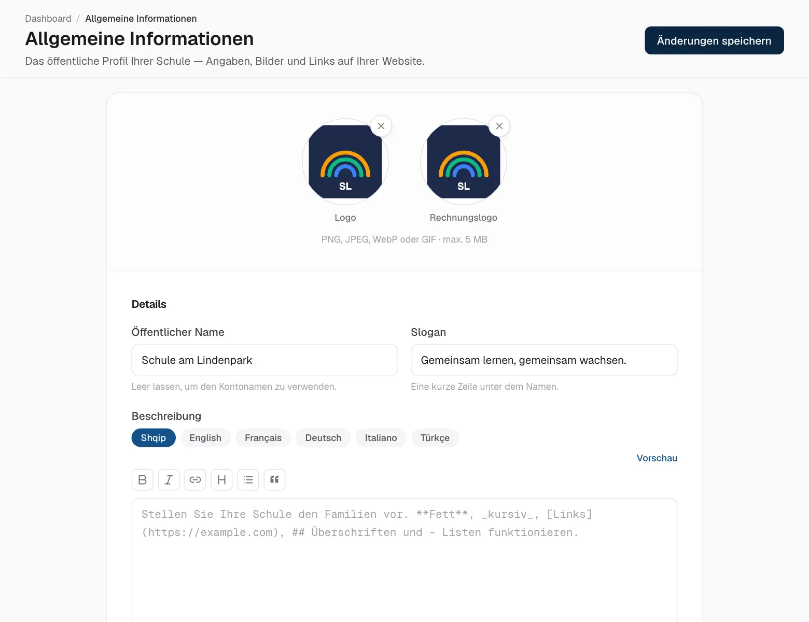Click the 'Allgemeine Informationen' breadcrumb text
This screenshot has width=809, height=622.
(141, 19)
